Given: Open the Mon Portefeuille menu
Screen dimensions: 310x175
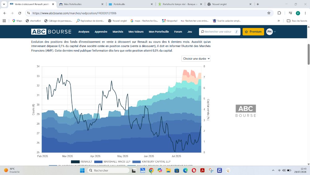Looking at the screenshot, I should pyautogui.click(x=159, y=32).
